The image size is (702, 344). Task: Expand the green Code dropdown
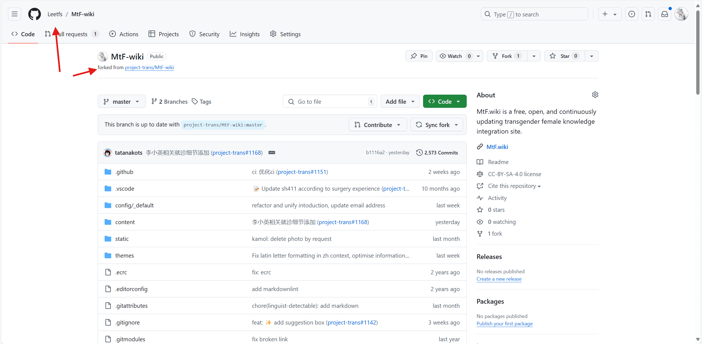click(x=444, y=101)
